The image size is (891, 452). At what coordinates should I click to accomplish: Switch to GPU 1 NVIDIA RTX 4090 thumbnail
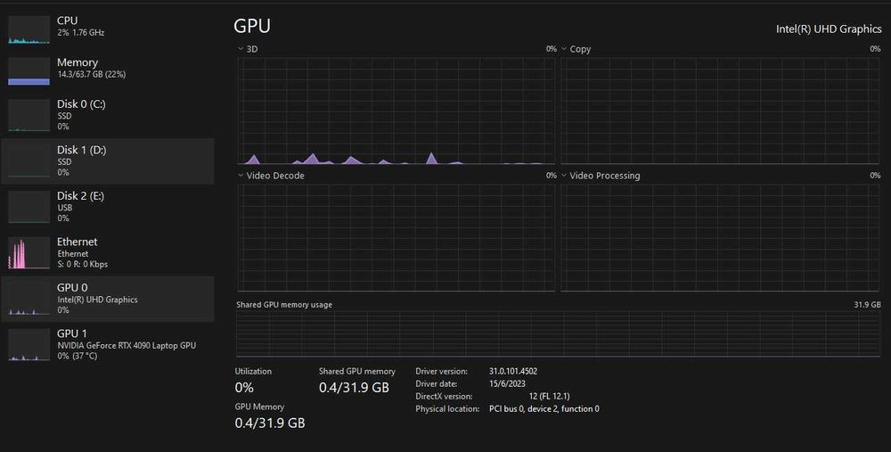pyautogui.click(x=29, y=345)
